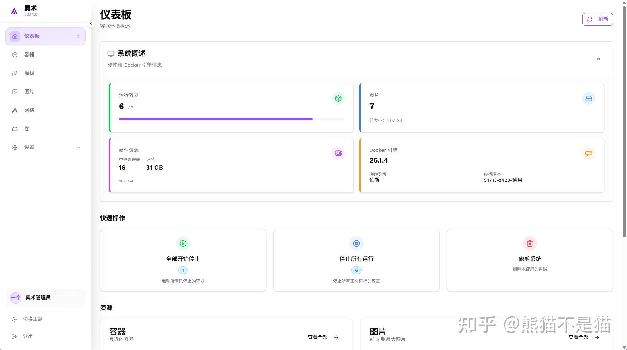Screen dimensions: 627x350
Task: Click 登出 to sign out
Action: click(27, 336)
